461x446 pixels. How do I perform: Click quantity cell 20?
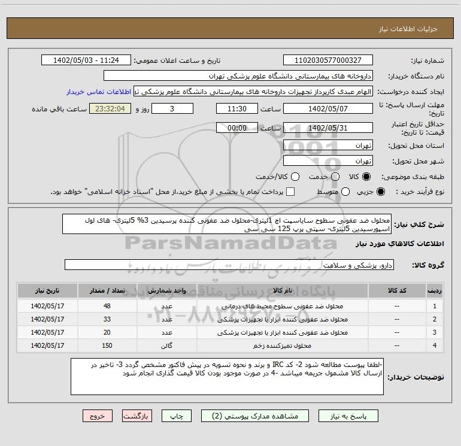[x=107, y=332]
